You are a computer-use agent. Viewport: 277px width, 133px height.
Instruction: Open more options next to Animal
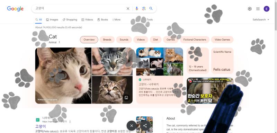[x=59, y=42]
